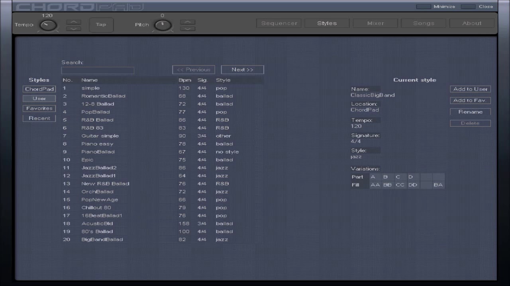Select the 'PopBallad' style

[x=162, y=112]
